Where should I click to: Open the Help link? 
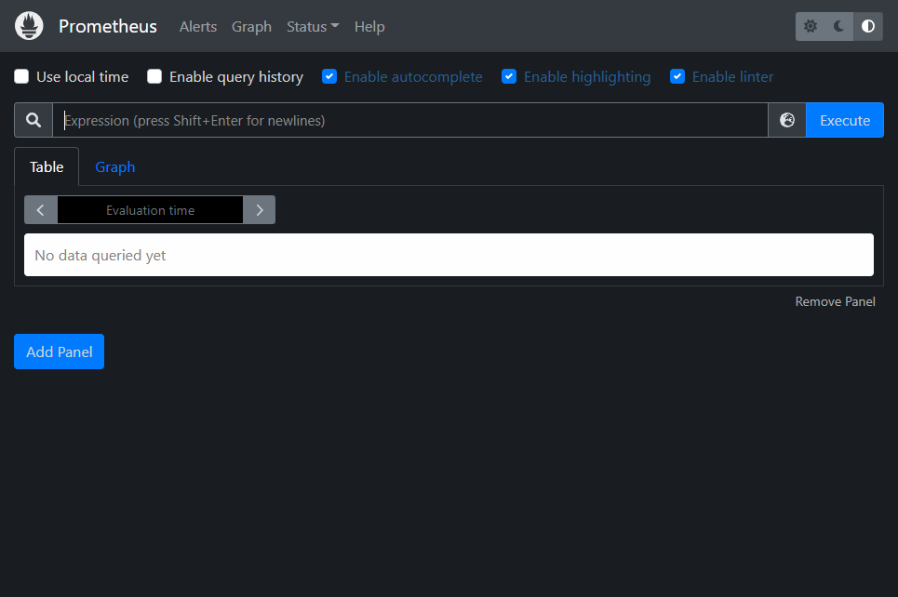[369, 26]
